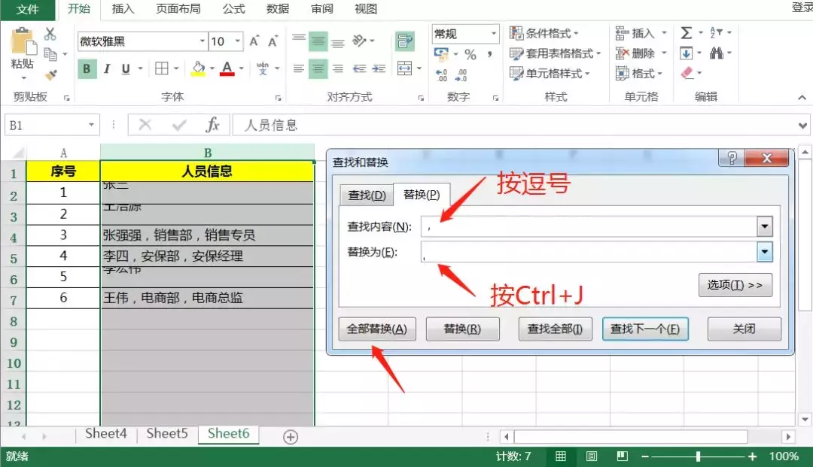The height and width of the screenshot is (467, 813).
Task: Click the zoom in plus control
Action: [751, 456]
